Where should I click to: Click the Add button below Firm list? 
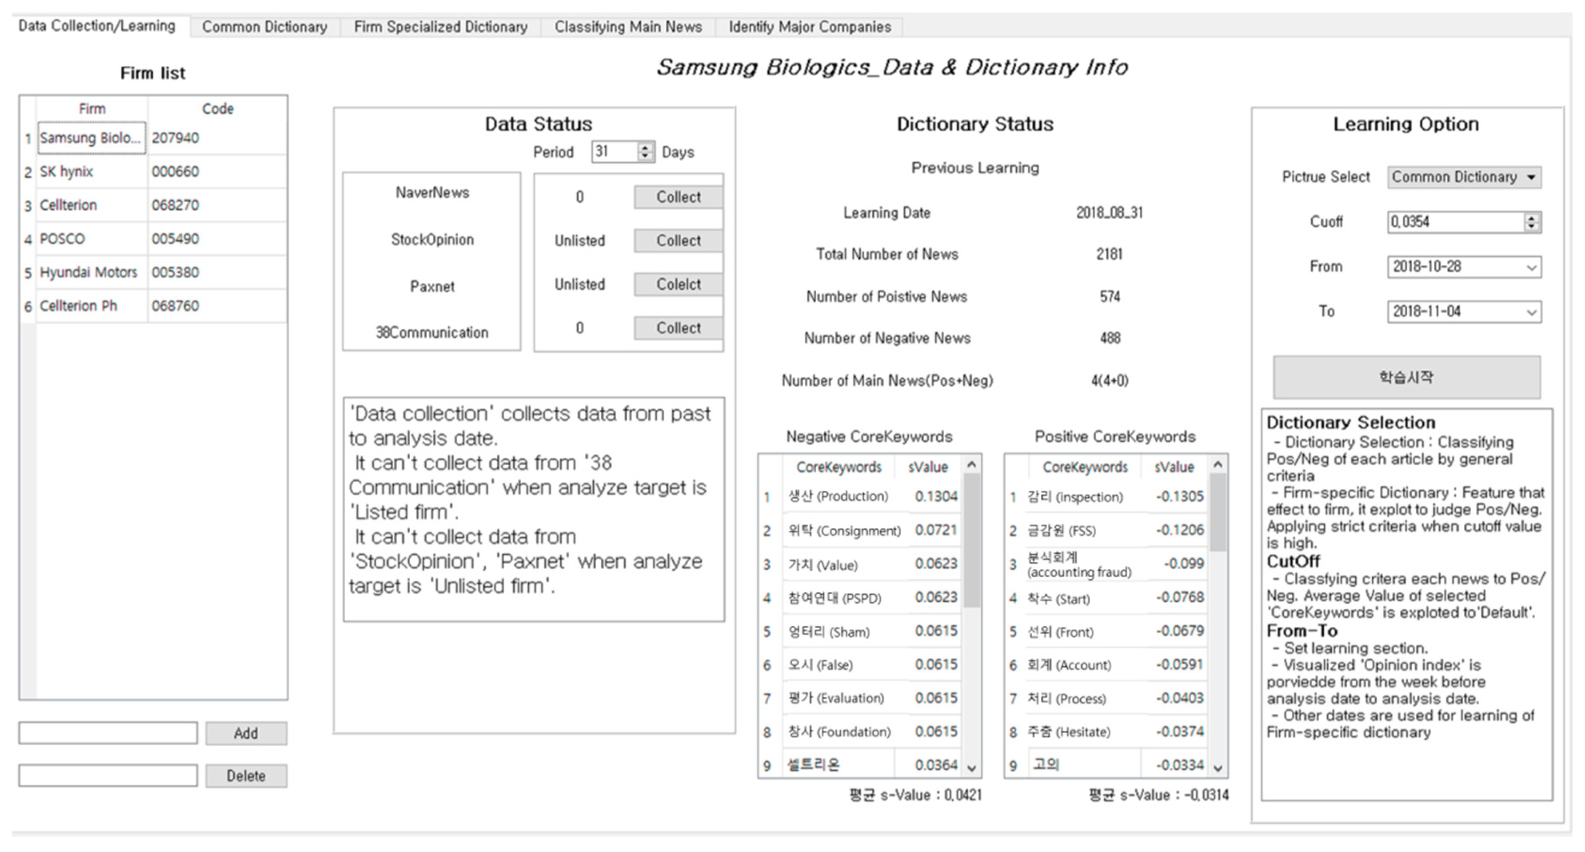click(x=245, y=732)
